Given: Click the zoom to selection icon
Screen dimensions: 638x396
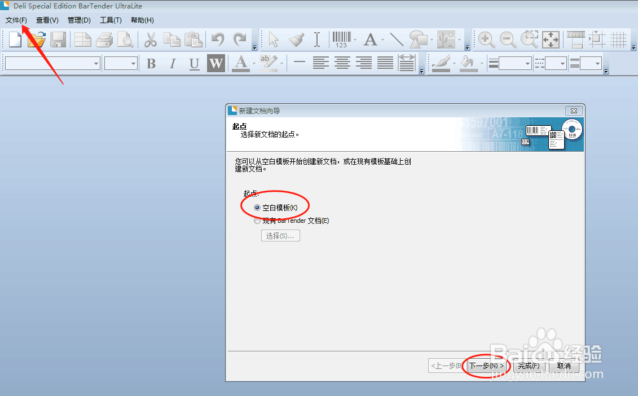Looking at the screenshot, I should [x=529, y=39].
